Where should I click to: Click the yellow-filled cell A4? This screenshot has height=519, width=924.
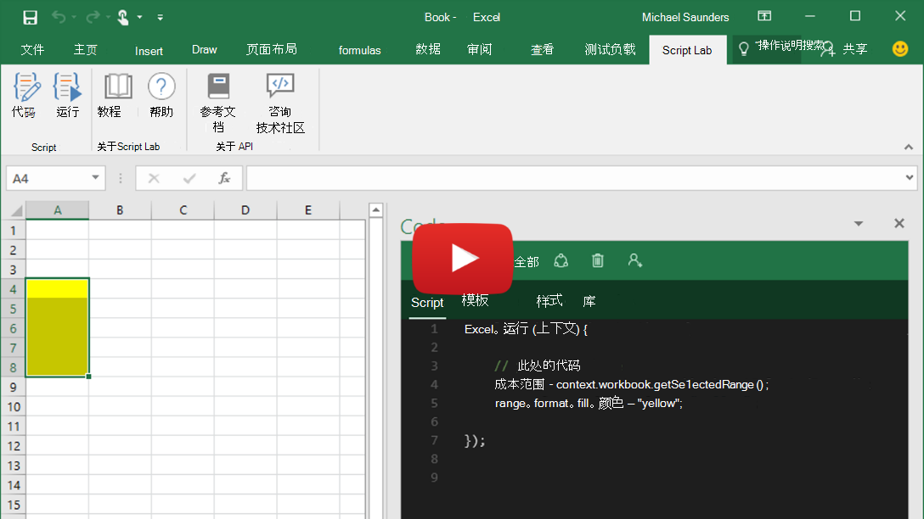pos(57,288)
